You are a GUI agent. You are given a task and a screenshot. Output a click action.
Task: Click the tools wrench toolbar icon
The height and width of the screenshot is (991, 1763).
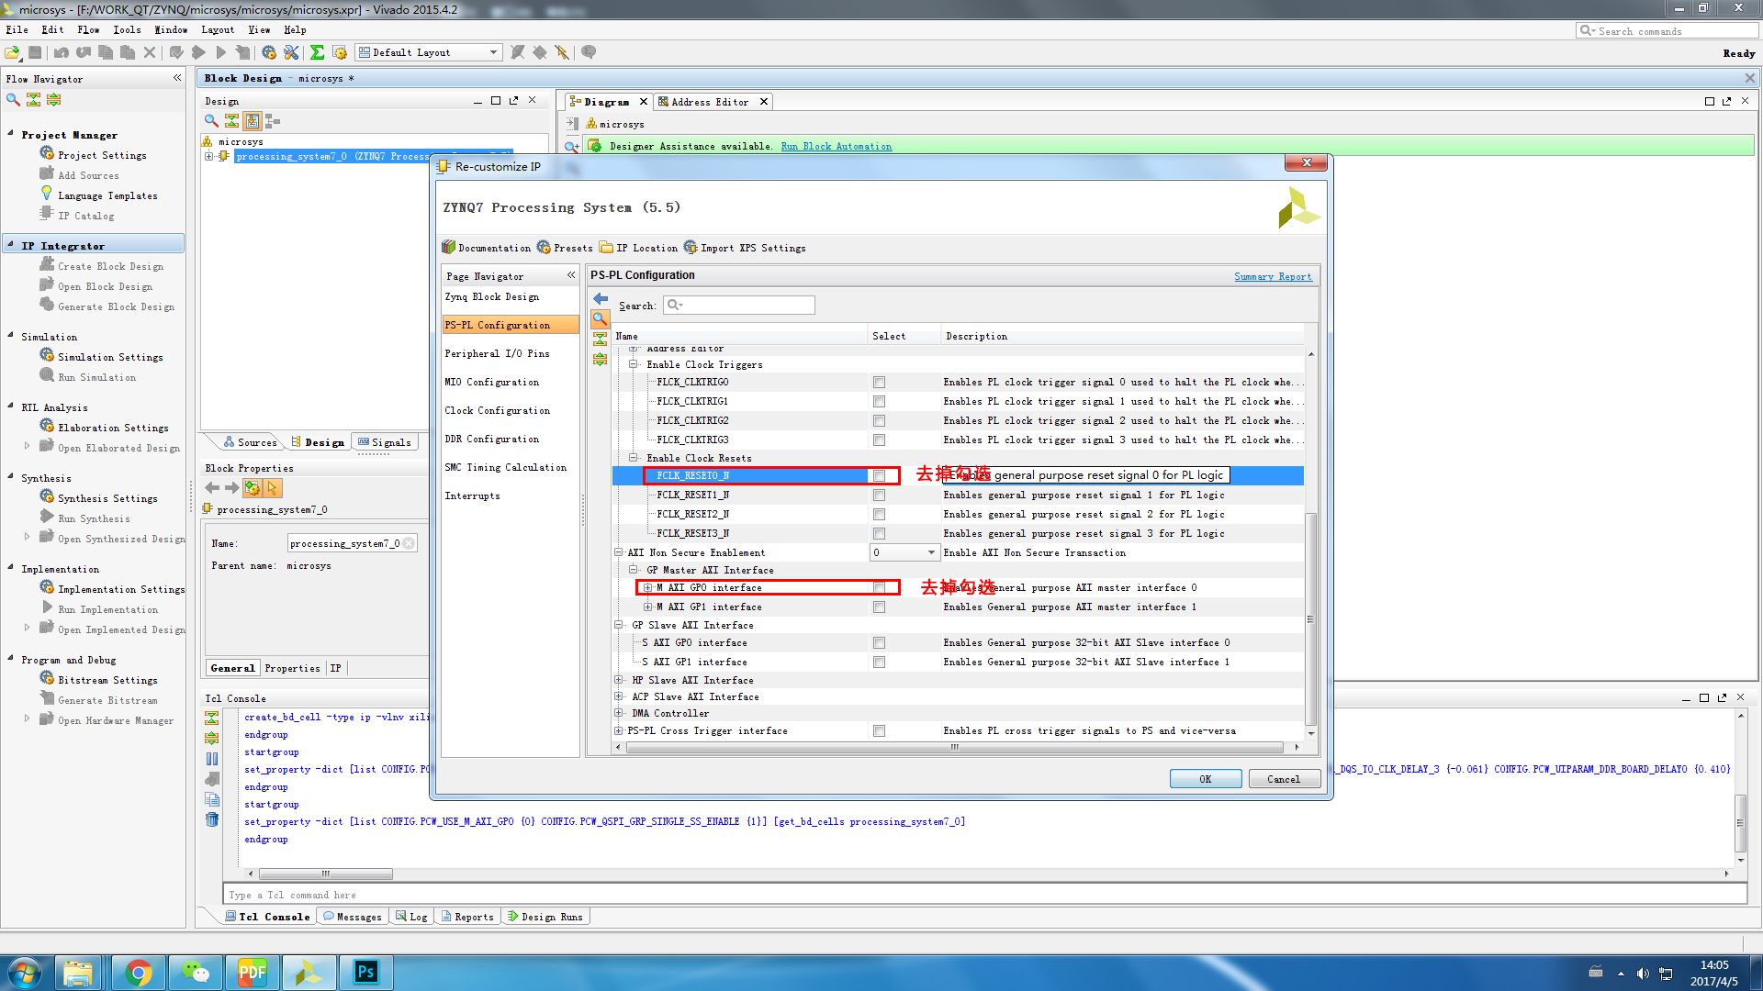coord(291,52)
